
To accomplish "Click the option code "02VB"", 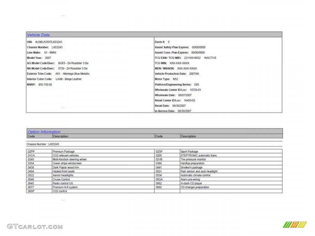I will (159, 159).
